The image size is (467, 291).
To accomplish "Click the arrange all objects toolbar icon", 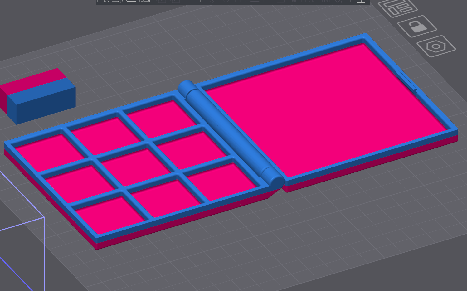I will tap(144, 1).
